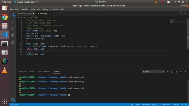Switch to the DEBUG CONSOLE tab
Screen dimensions: 189x106
coord(44,72)
